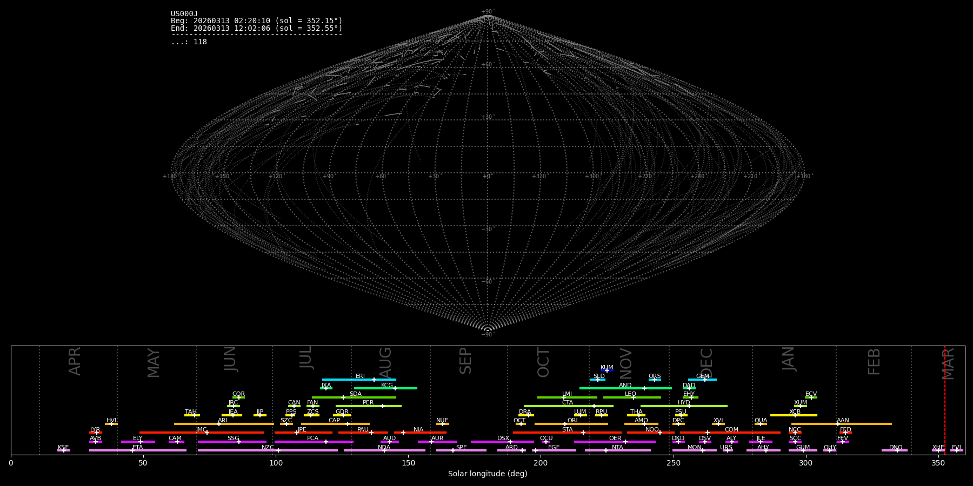
Task: Click the DNO shower label
Action: point(896,448)
